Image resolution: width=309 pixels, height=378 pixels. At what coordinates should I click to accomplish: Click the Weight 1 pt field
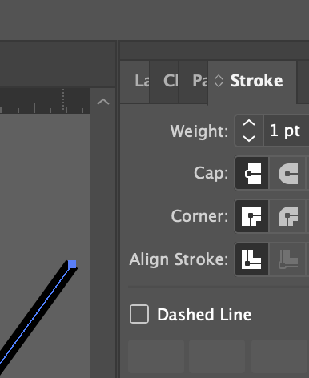tap(287, 131)
